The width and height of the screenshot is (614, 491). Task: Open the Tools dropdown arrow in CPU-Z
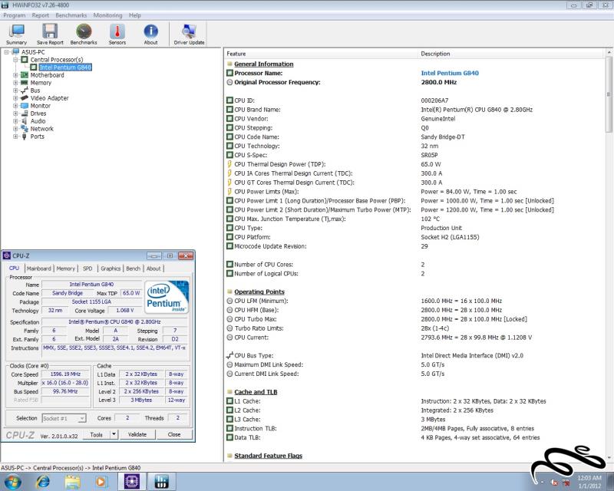point(114,434)
